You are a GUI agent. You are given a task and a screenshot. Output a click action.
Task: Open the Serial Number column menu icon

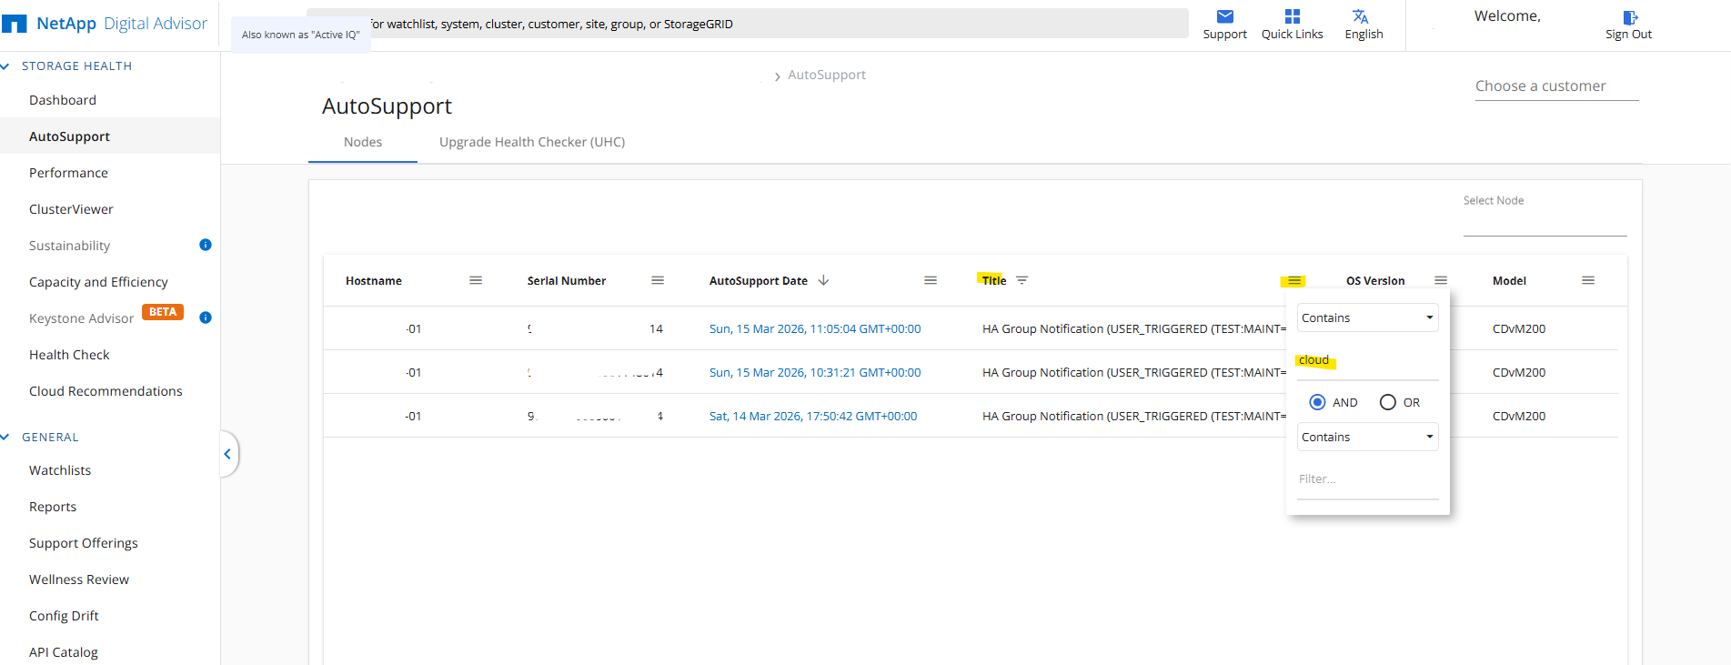pyautogui.click(x=658, y=280)
